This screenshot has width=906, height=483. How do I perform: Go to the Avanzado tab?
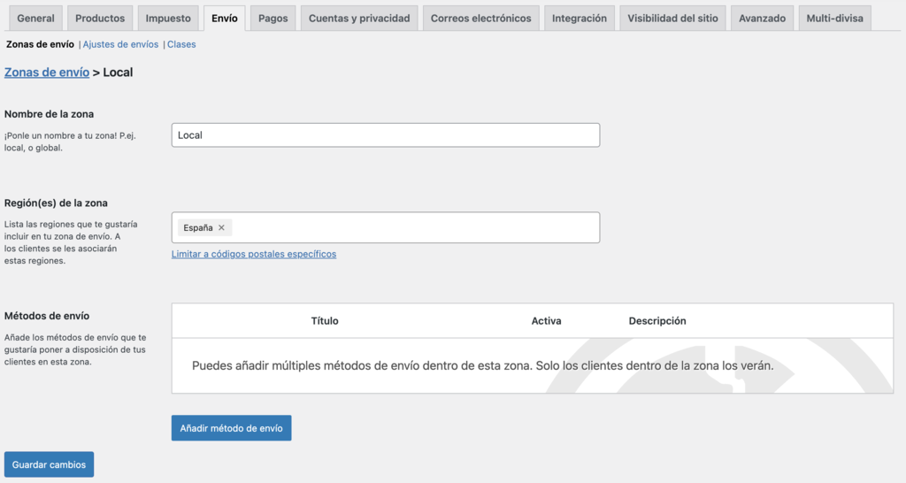pos(763,18)
